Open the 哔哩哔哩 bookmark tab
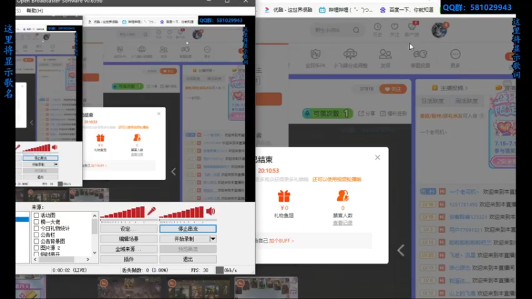This screenshot has width=532, height=299. tap(345, 10)
